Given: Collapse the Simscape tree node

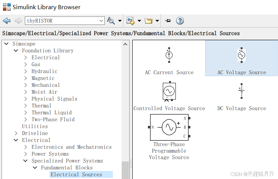Looking at the screenshot, I should (x=6, y=44).
